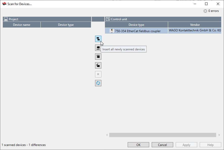This screenshot has width=224, height=150.
Task: Click the Project Device type column header
Action: click(66, 25)
